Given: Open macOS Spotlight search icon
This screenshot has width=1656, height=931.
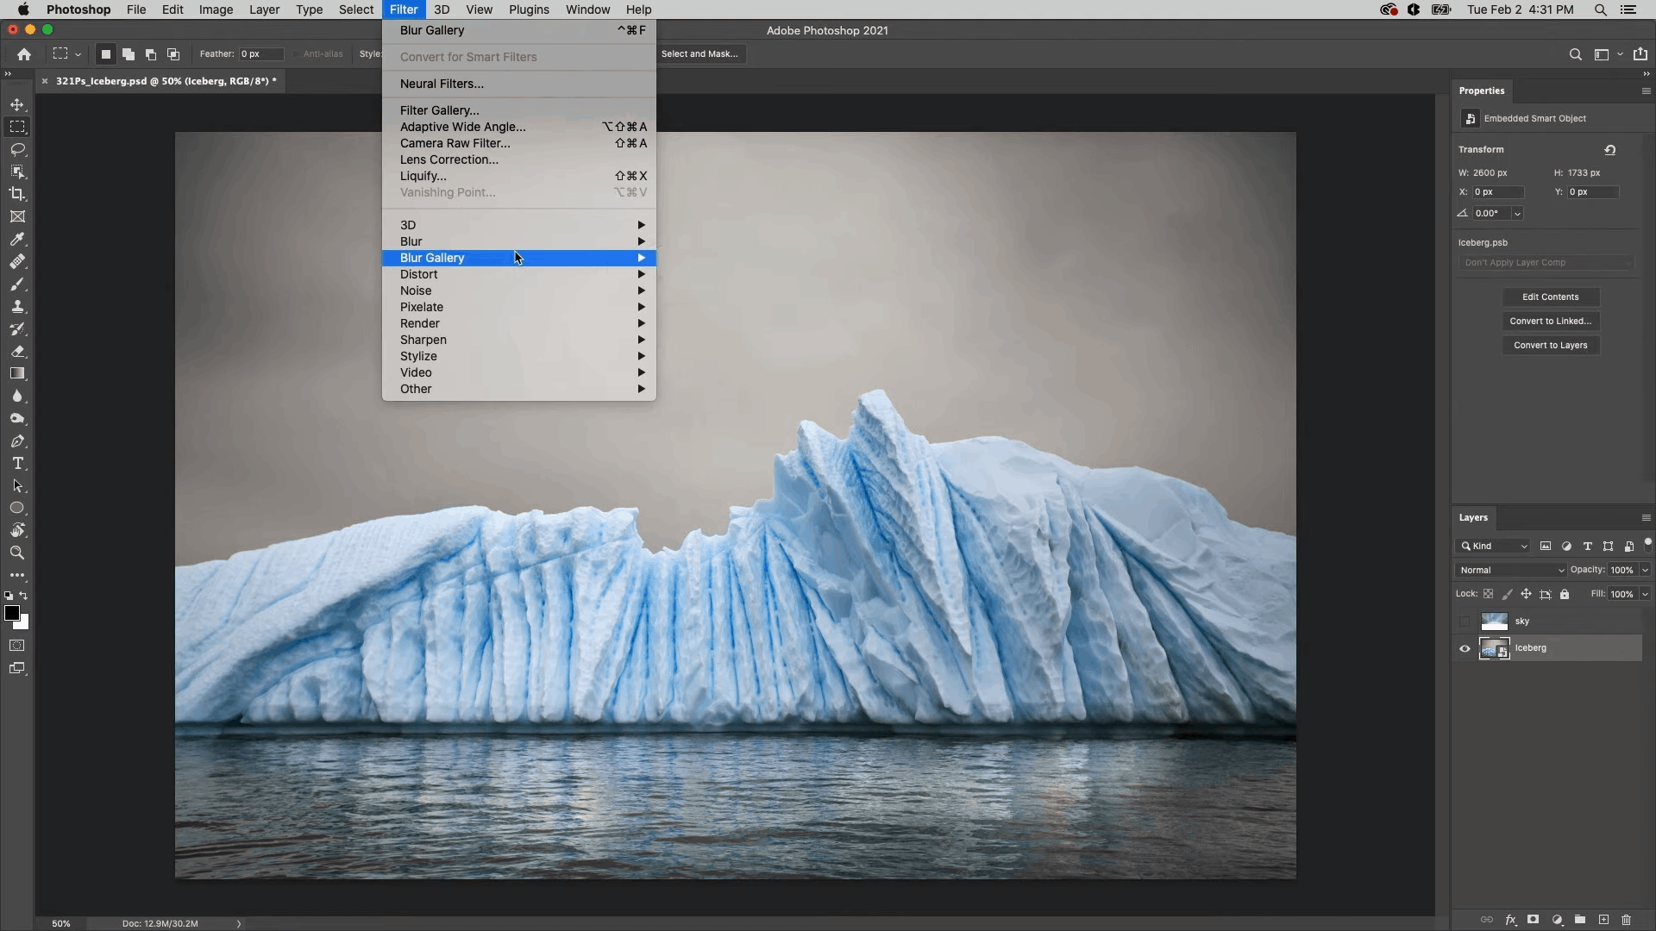Looking at the screenshot, I should (x=1600, y=9).
